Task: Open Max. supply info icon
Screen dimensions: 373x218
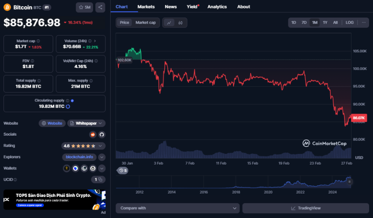Action: tap(91, 81)
